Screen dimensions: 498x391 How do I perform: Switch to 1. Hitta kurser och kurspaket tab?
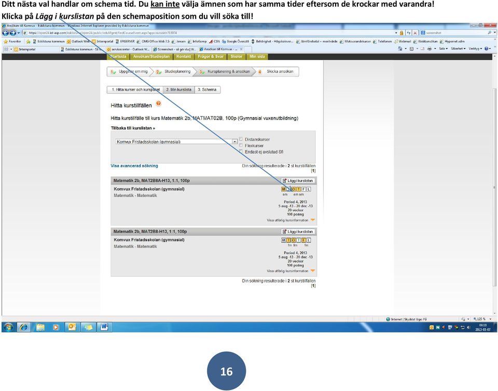[x=135, y=90]
